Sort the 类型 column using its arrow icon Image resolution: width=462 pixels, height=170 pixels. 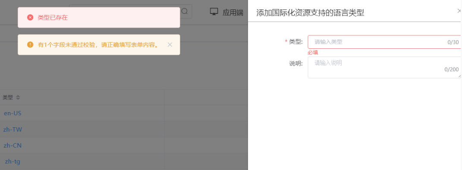pos(18,98)
